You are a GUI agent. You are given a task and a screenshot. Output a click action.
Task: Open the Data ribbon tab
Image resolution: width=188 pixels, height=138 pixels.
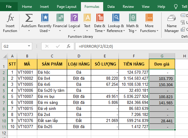pyautogui.click(x=111, y=6)
